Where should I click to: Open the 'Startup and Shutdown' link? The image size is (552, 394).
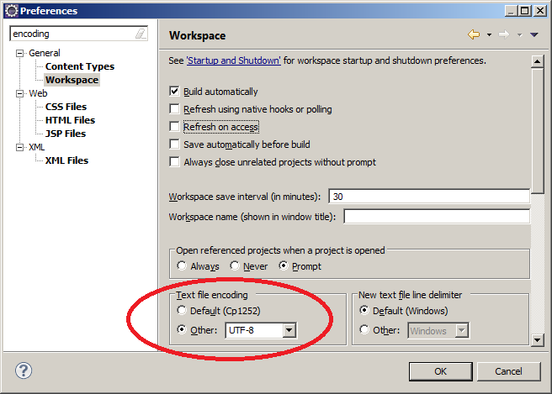point(234,60)
